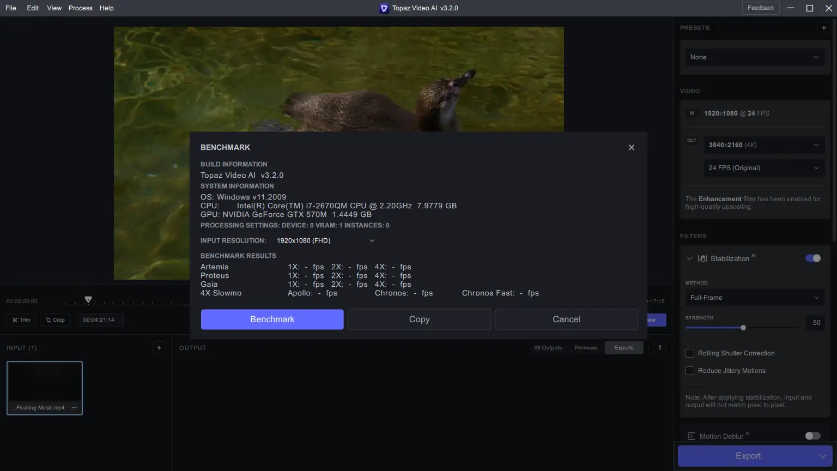Open the Input Resolution dropdown 1920x1080 (FHD)

pyautogui.click(x=326, y=241)
